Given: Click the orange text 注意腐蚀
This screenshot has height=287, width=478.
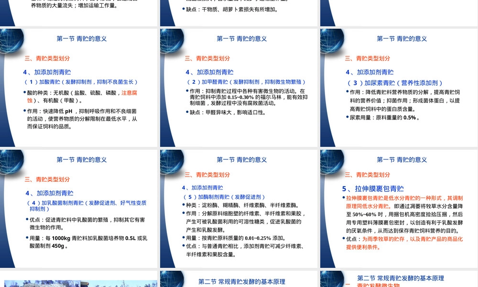Looking at the screenshot, I should (129, 93).
